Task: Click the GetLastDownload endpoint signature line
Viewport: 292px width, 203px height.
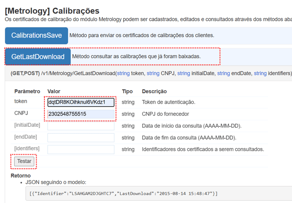Action: click(151, 74)
